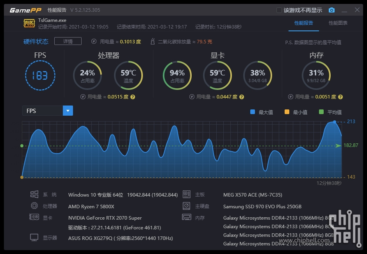Screen dimensions: 367x254
Task: Click the 182.87 average value label
Action: 351,145
